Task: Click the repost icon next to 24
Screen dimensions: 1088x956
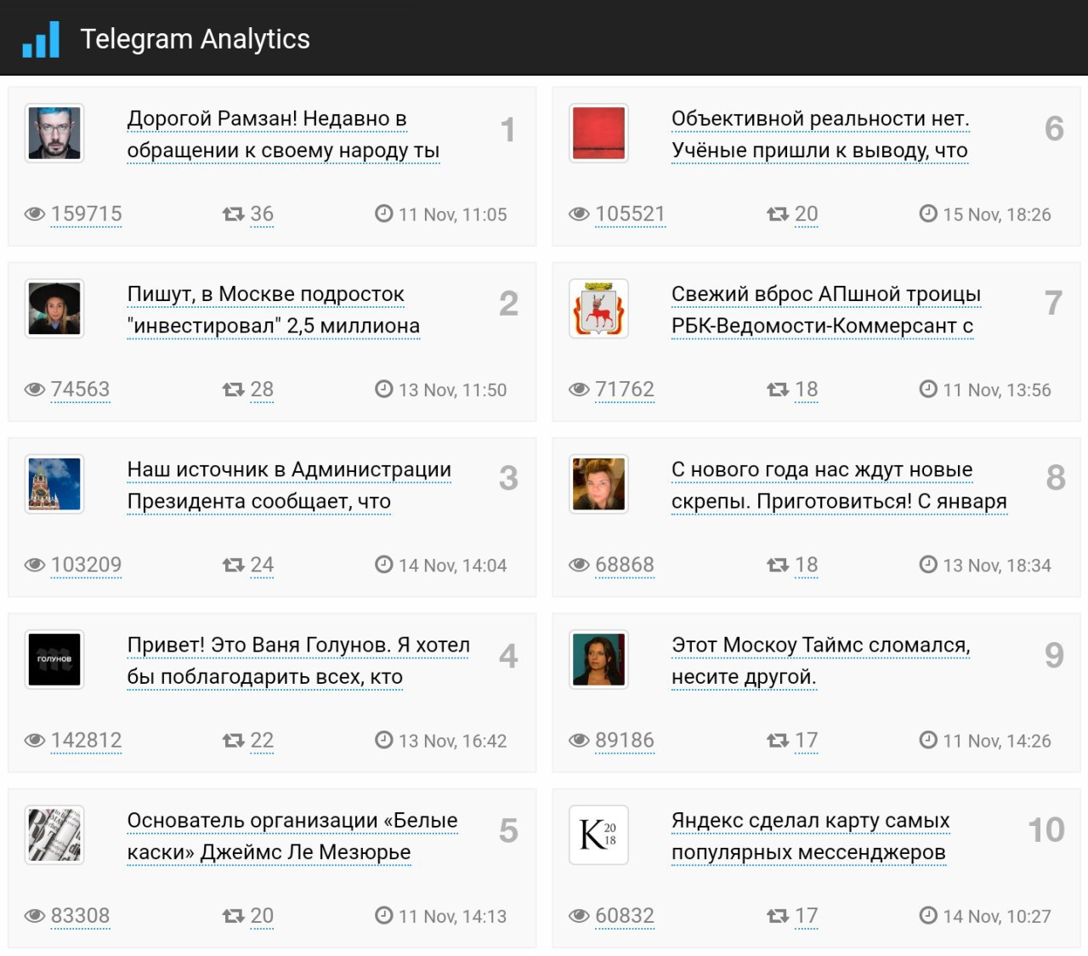Action: (233, 565)
